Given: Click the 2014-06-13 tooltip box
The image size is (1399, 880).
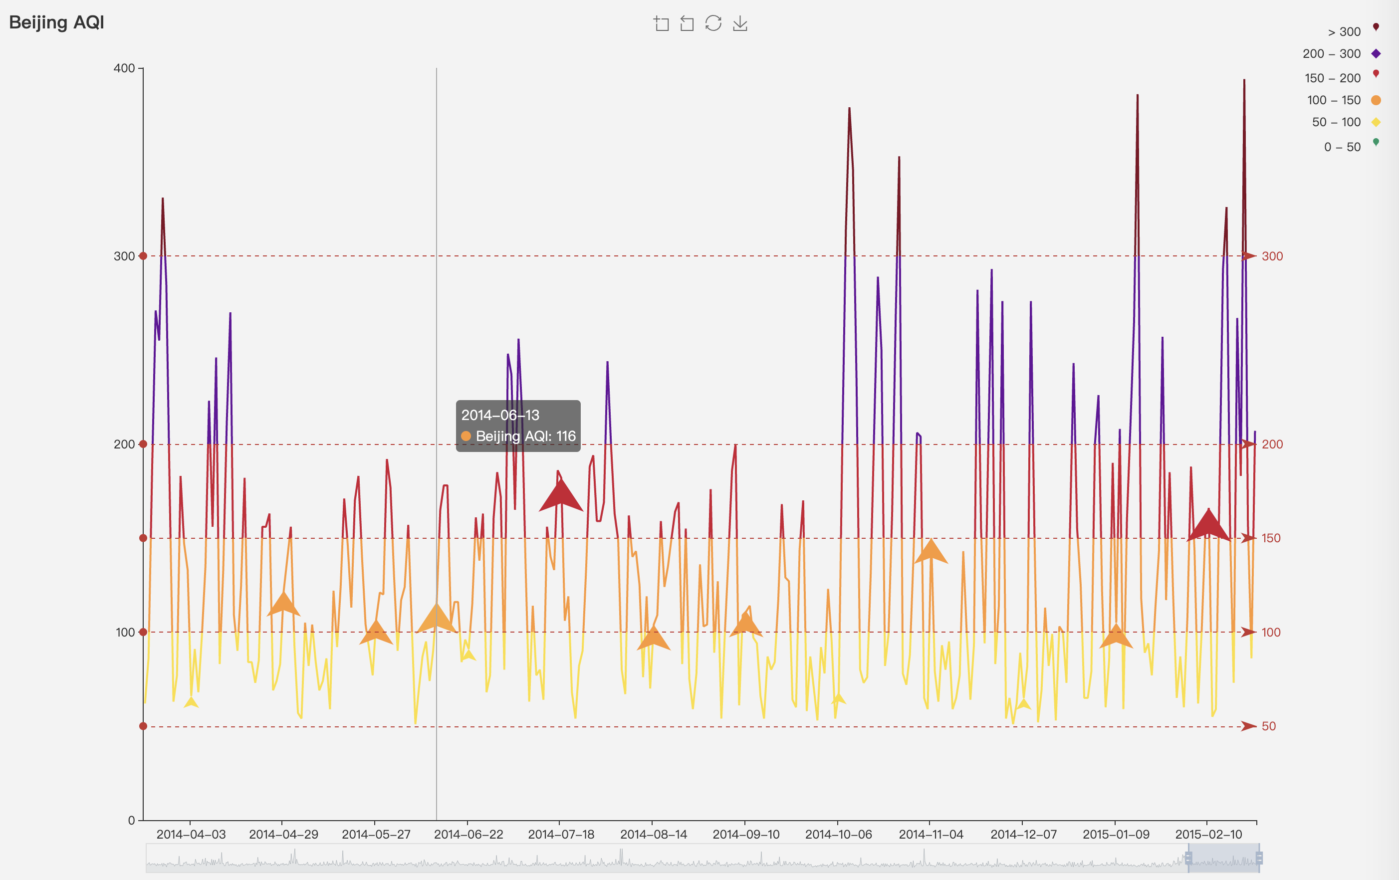Looking at the screenshot, I should point(518,426).
